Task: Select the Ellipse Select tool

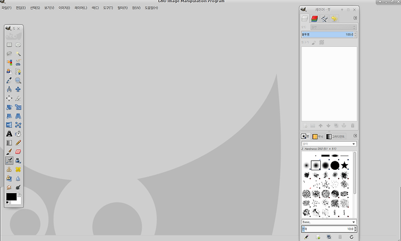Action: pyautogui.click(x=18, y=45)
